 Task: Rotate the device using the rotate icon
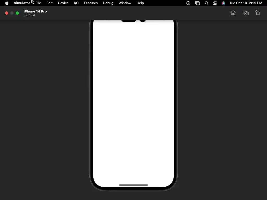(x=257, y=13)
